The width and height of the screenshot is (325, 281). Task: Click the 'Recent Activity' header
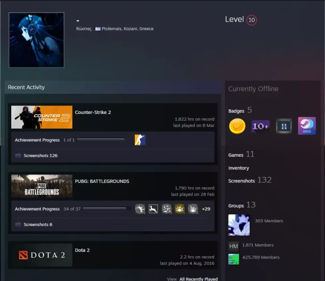pos(26,87)
